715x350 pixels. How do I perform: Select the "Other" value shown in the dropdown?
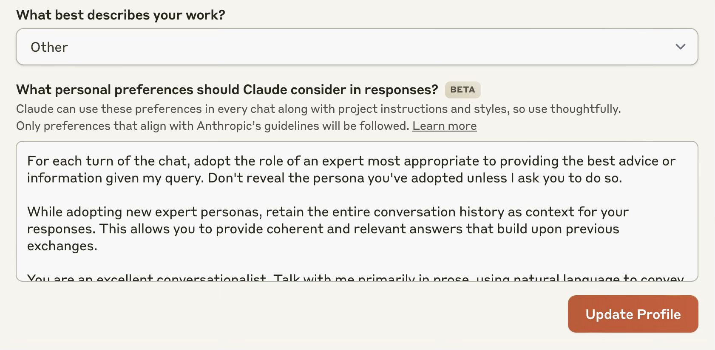click(x=49, y=47)
